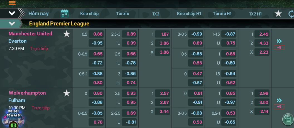Image resolution: width=294 pixels, height=128 pixels.
Task: Open the favorites star in header bar
Action: point(278,13)
